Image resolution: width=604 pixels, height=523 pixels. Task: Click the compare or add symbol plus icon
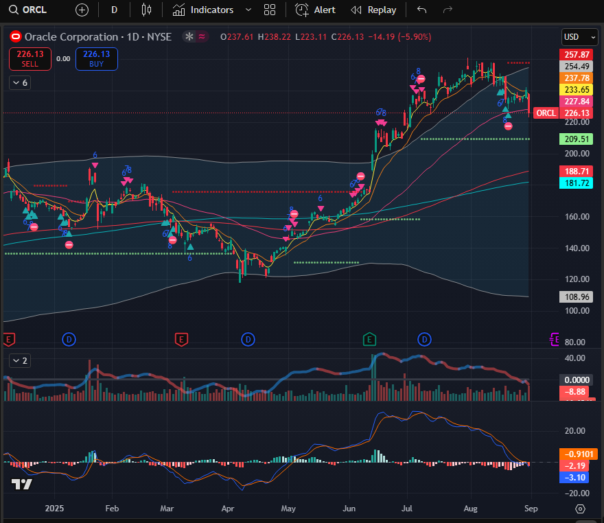coord(82,10)
